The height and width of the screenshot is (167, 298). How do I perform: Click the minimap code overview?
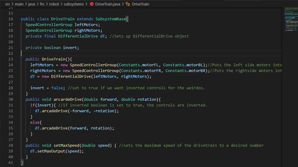pyautogui.click(x=291, y=19)
